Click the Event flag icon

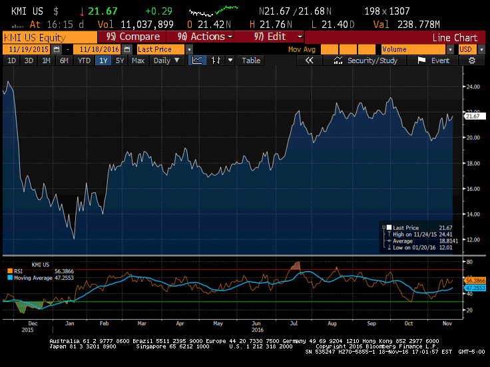421,61
